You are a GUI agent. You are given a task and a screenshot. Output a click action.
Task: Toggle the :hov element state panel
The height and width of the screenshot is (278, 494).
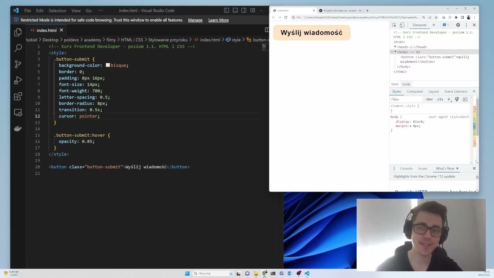(429, 99)
